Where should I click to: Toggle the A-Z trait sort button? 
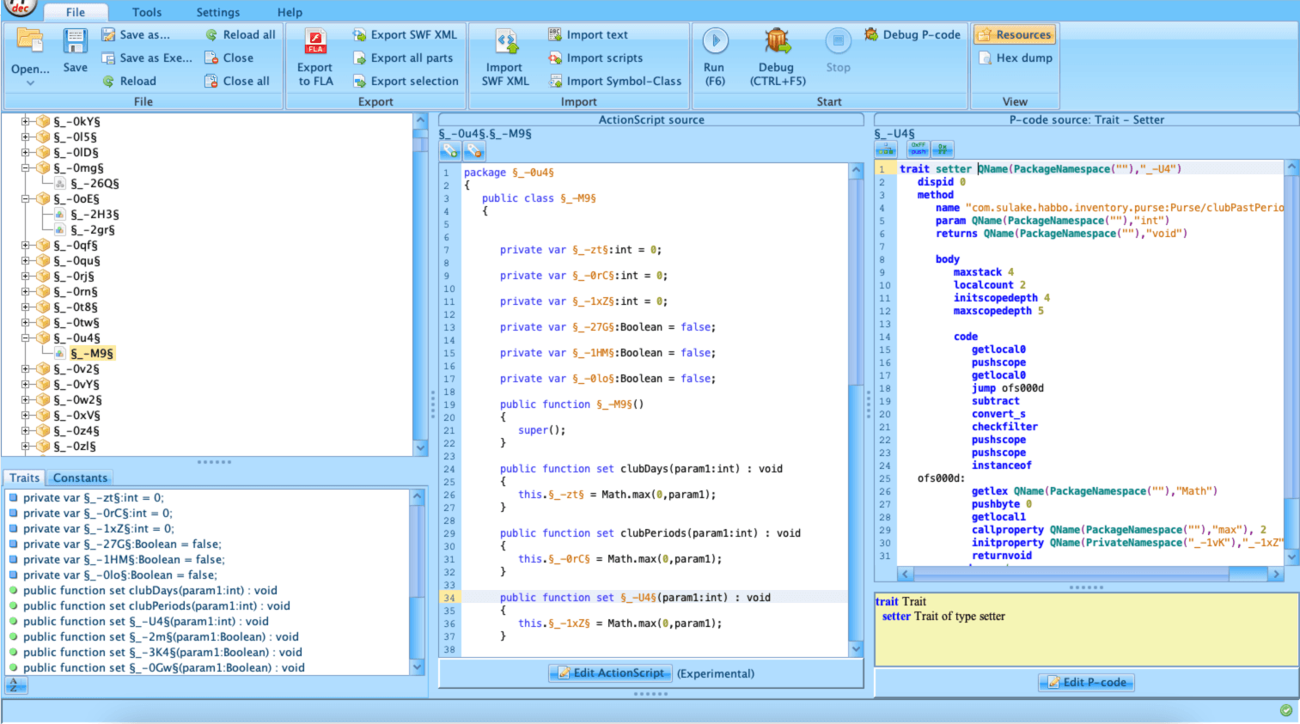(16, 685)
